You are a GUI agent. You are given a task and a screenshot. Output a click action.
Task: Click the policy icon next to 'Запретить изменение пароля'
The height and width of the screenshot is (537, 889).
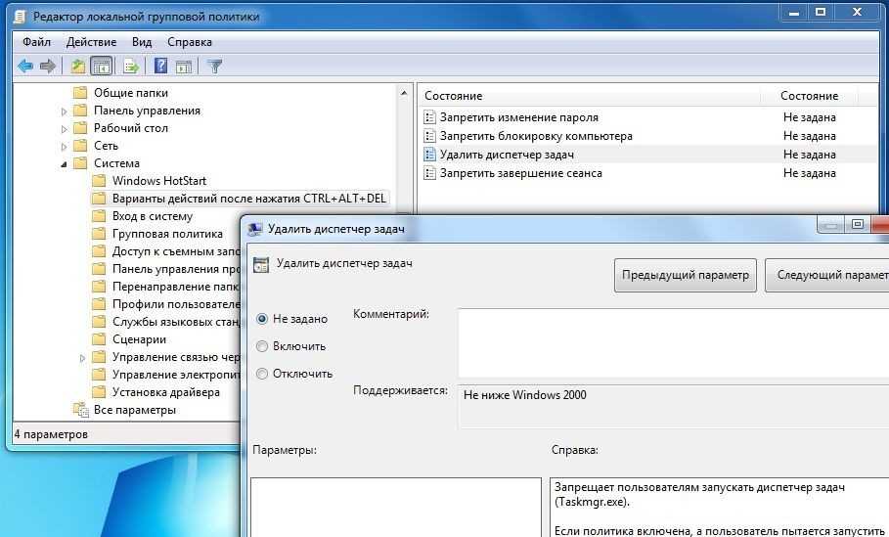[x=429, y=117]
